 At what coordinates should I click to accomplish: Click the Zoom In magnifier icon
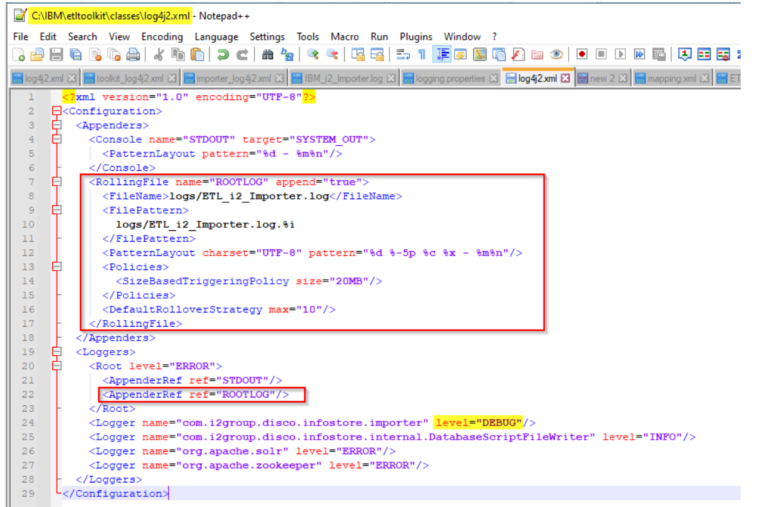click(x=313, y=55)
